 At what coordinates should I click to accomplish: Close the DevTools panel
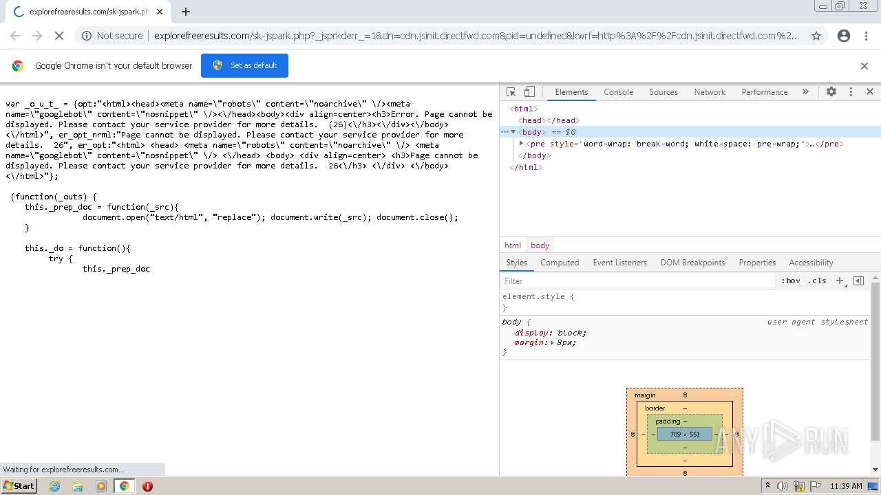[870, 91]
